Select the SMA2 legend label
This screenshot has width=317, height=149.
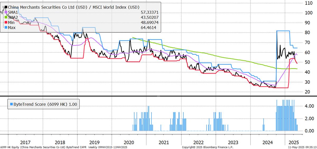coord(13,17)
